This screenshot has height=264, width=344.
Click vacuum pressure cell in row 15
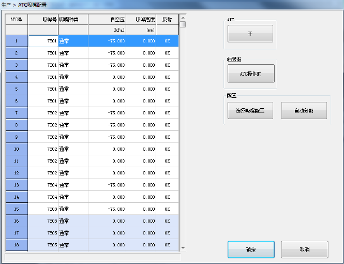(x=107, y=209)
